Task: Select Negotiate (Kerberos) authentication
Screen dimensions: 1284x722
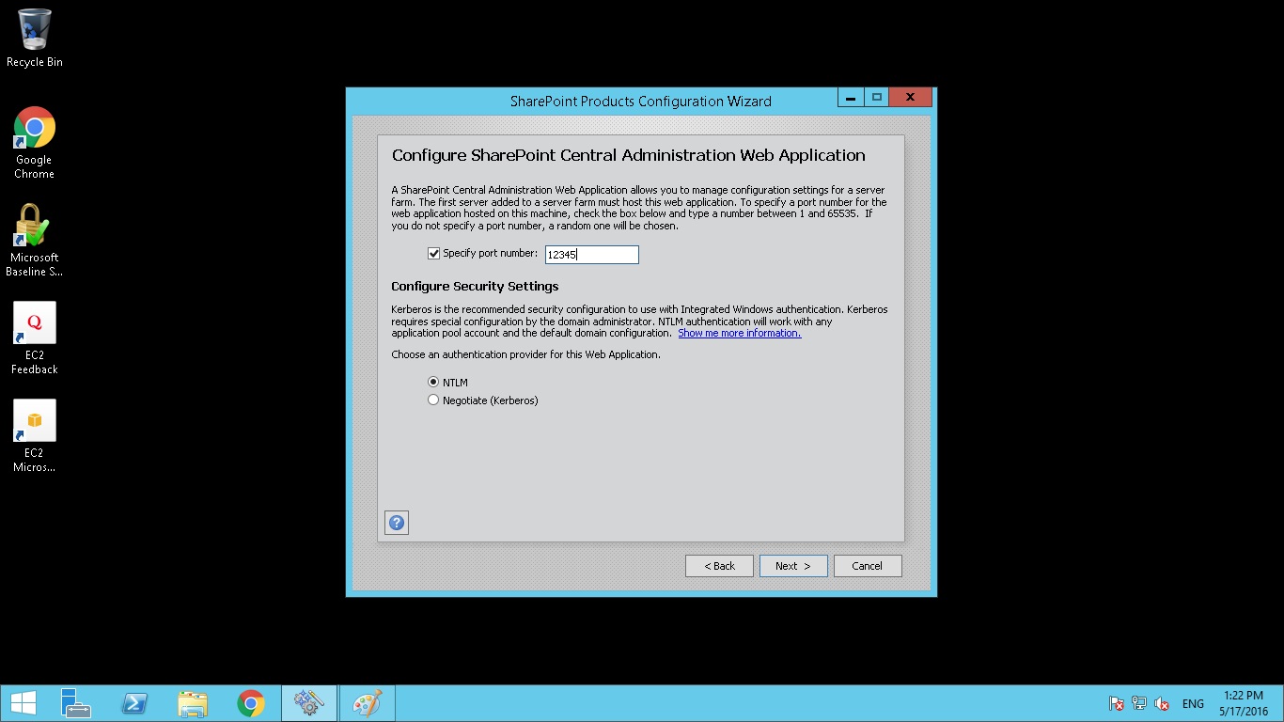Action: pos(433,400)
